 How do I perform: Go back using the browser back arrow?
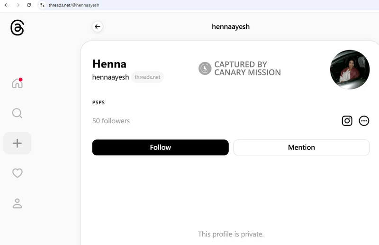tap(7, 5)
